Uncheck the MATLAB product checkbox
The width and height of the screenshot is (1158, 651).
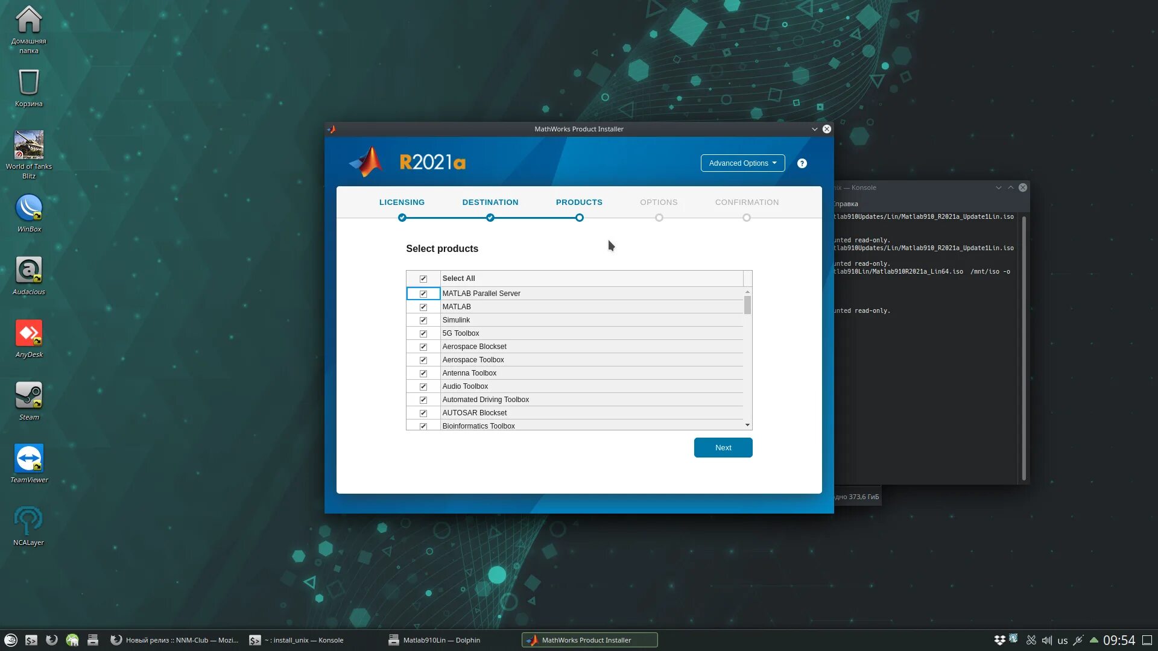pyautogui.click(x=423, y=307)
